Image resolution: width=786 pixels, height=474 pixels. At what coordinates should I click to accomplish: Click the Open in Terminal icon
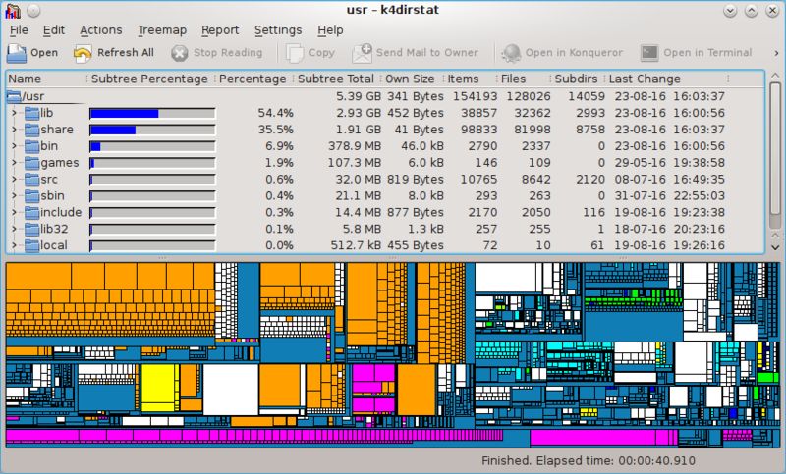649,53
